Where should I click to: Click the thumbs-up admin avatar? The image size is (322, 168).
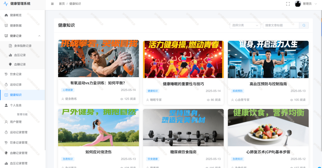click(298, 4)
